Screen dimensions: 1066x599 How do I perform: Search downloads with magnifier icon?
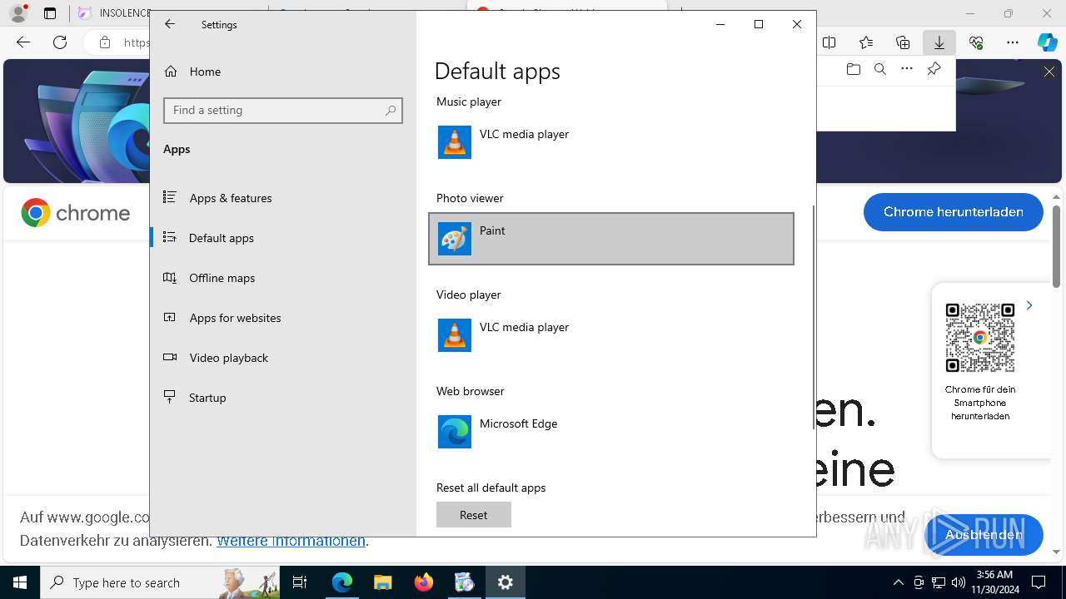click(x=880, y=69)
